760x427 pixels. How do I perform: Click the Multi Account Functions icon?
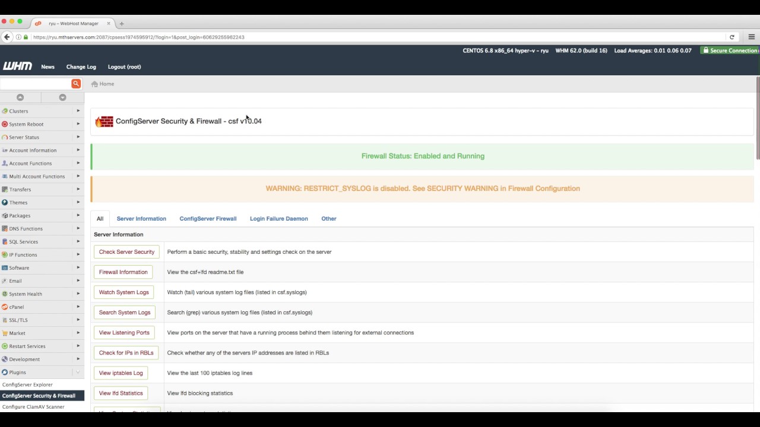tap(5, 176)
